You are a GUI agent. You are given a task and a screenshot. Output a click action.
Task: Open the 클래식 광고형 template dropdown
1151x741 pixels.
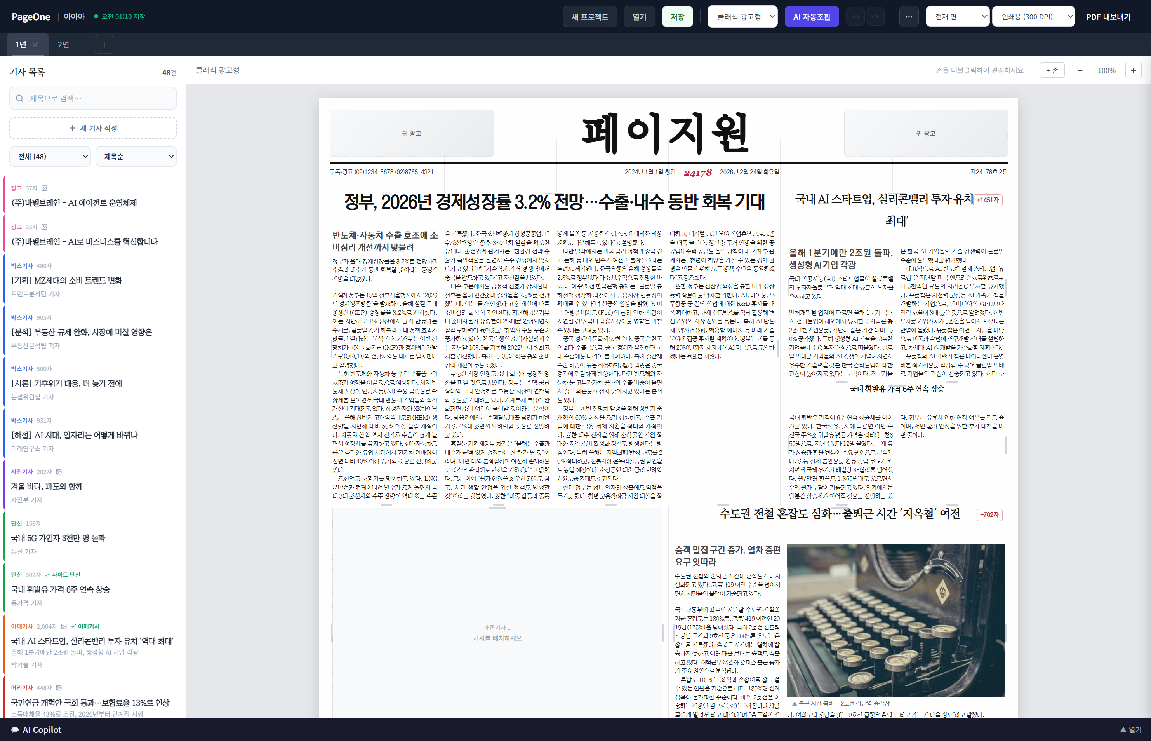pyautogui.click(x=742, y=16)
